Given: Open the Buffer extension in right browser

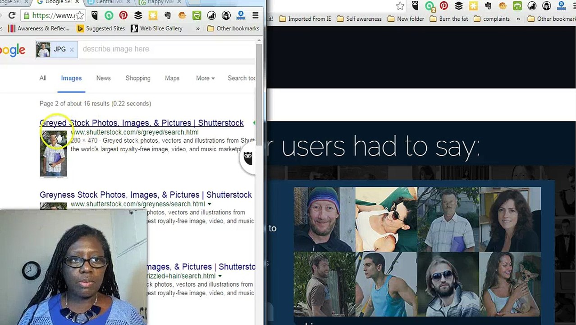Looking at the screenshot, I should 458,6.
